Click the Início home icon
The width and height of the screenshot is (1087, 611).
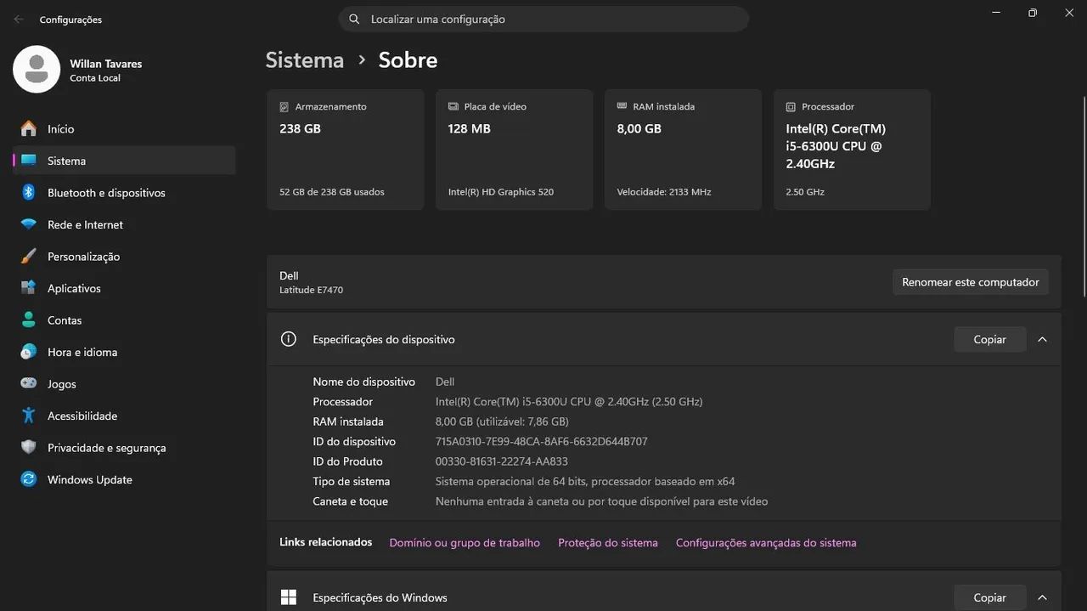(29, 128)
